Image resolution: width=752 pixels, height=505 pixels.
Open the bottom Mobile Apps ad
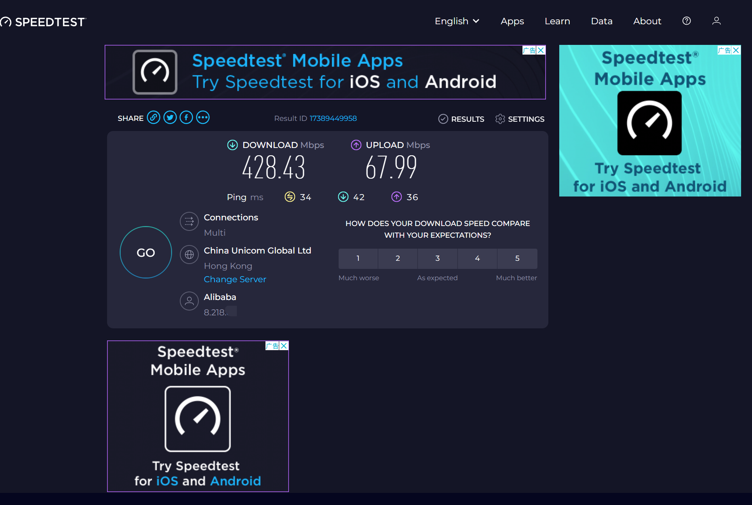(x=198, y=416)
